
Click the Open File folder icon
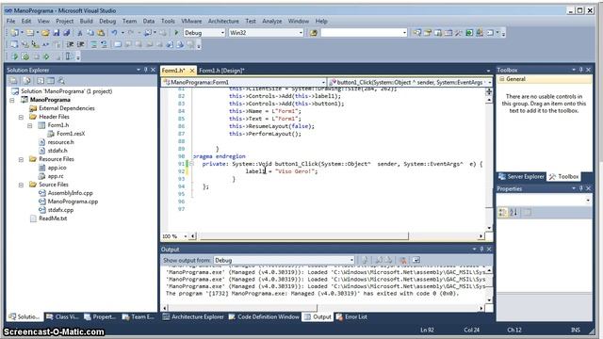(45, 33)
